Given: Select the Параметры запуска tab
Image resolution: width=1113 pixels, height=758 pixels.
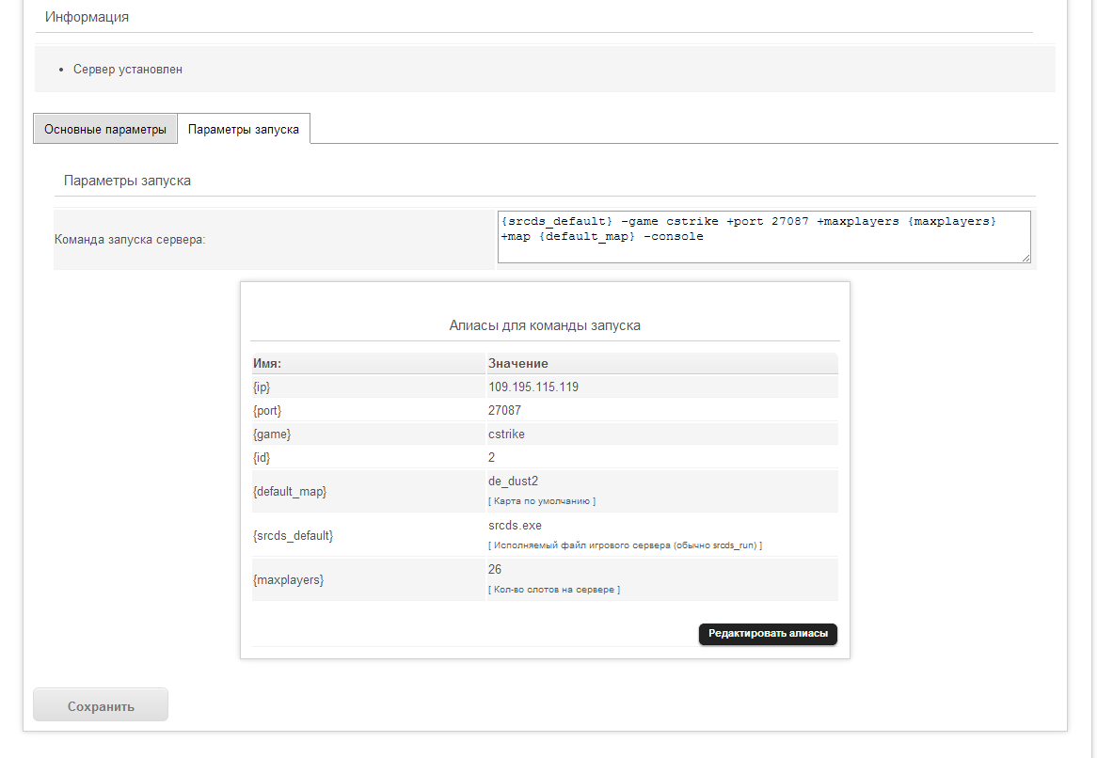Looking at the screenshot, I should pos(244,129).
